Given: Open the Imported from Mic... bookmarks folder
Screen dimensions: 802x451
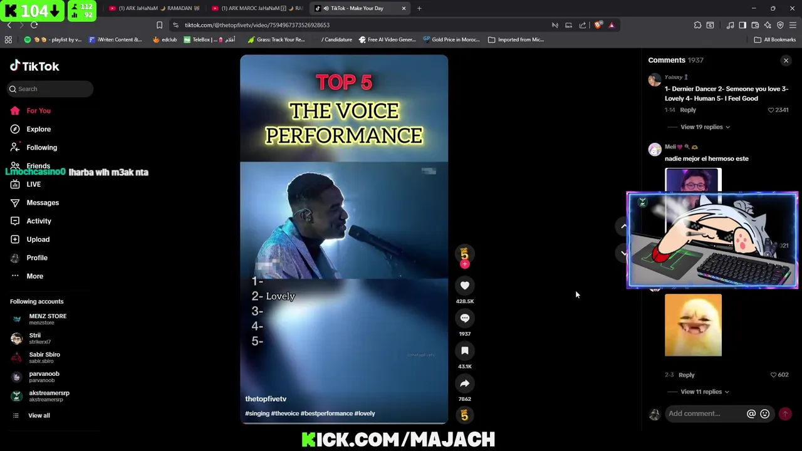Looking at the screenshot, I should coord(516,39).
